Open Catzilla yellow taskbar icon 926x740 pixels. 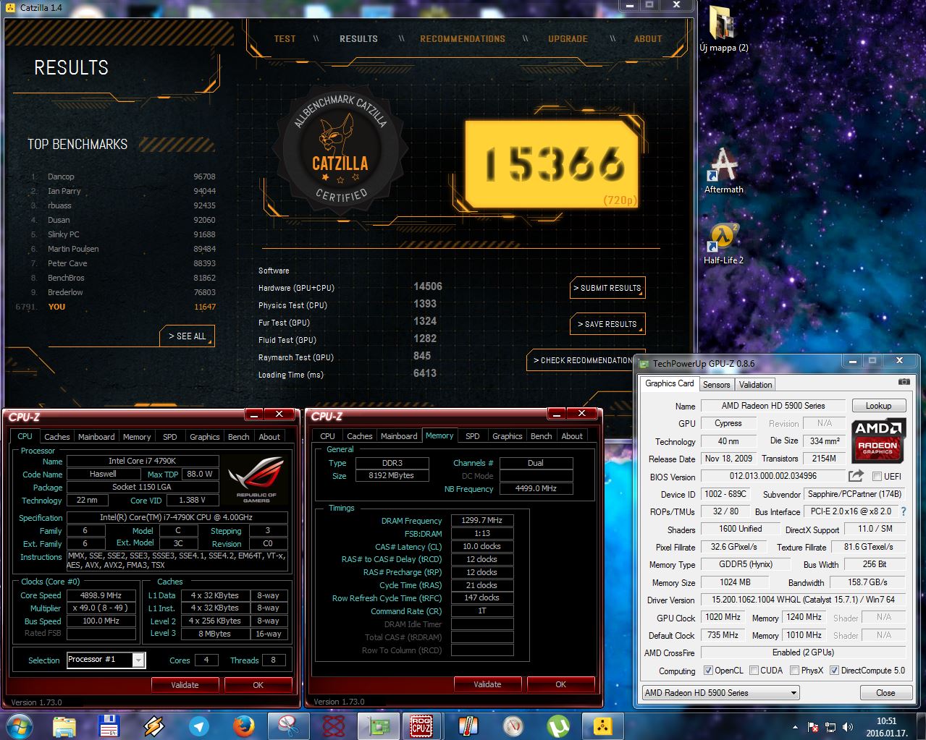coord(602,726)
